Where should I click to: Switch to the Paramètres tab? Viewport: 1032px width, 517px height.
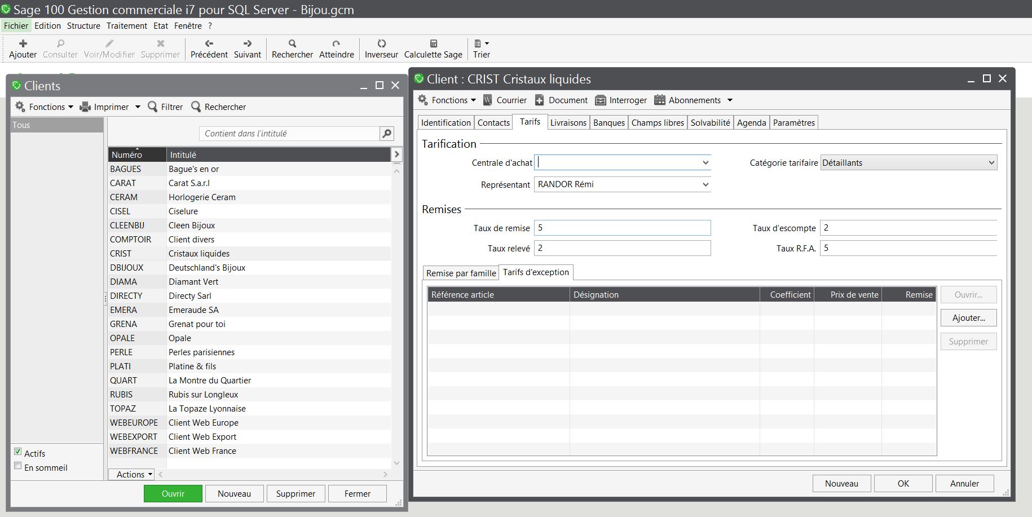(793, 123)
